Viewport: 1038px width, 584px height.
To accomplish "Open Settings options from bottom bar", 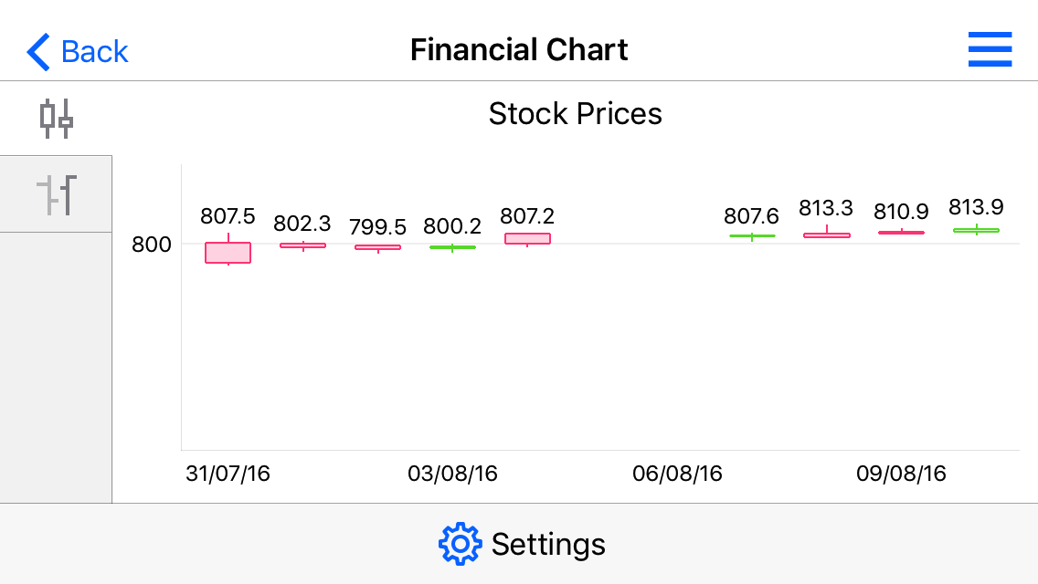I will click(521, 542).
